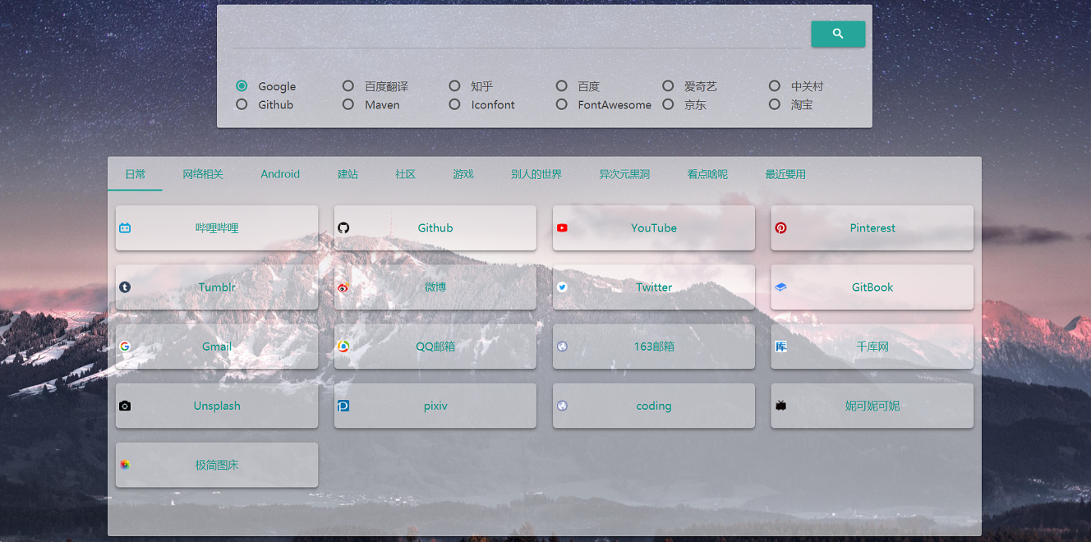1091x542 pixels.
Task: Open the pixiv link
Action: (435, 405)
